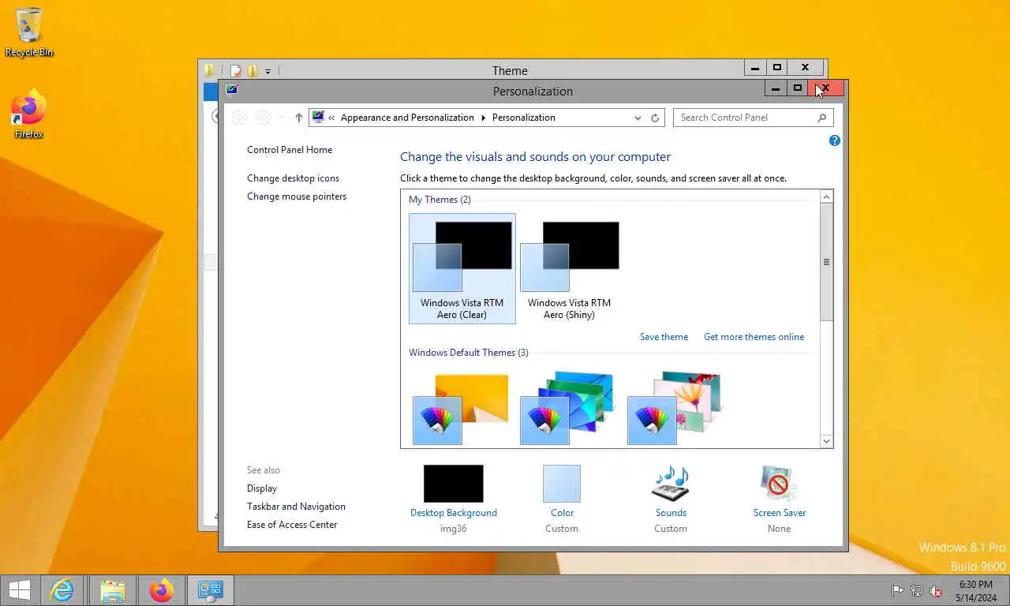Select Windows Vista RTM Aero (Shiny) theme
Screen dimensions: 1010x606
click(570, 268)
